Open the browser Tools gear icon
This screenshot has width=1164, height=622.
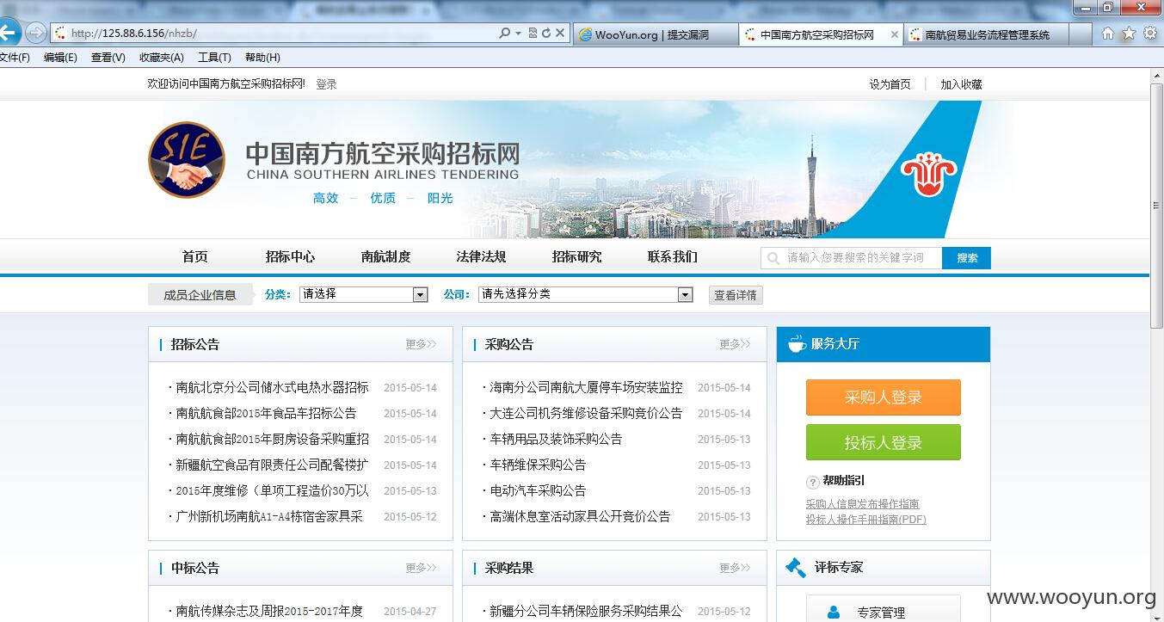pyautogui.click(x=1149, y=34)
